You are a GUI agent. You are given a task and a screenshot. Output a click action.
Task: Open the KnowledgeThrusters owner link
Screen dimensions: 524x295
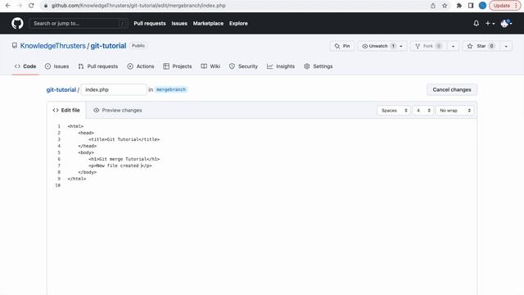[52, 46]
